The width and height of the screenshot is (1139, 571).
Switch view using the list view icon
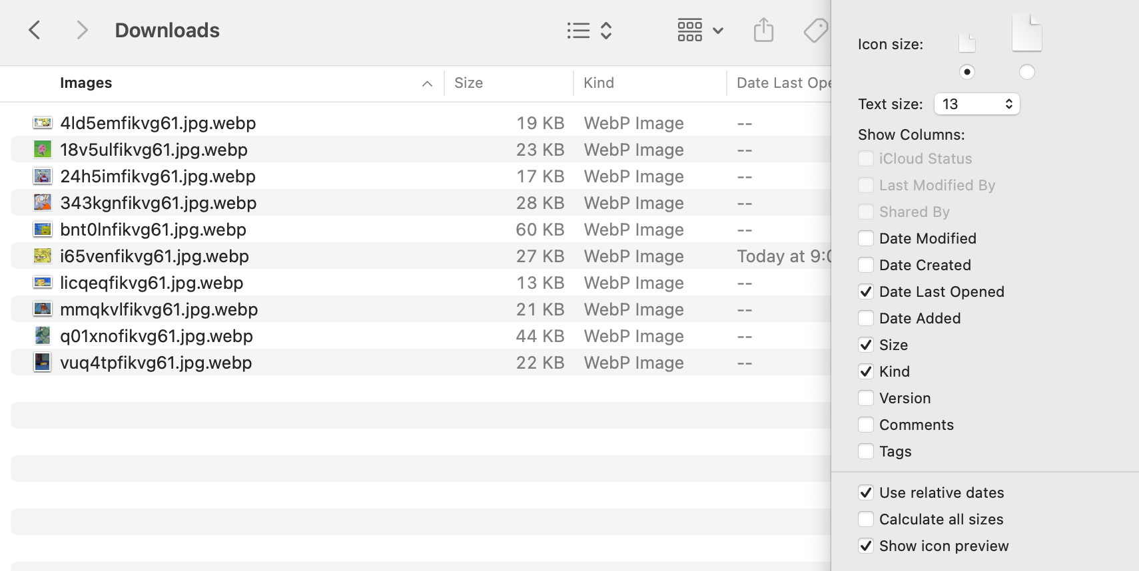pyautogui.click(x=578, y=31)
